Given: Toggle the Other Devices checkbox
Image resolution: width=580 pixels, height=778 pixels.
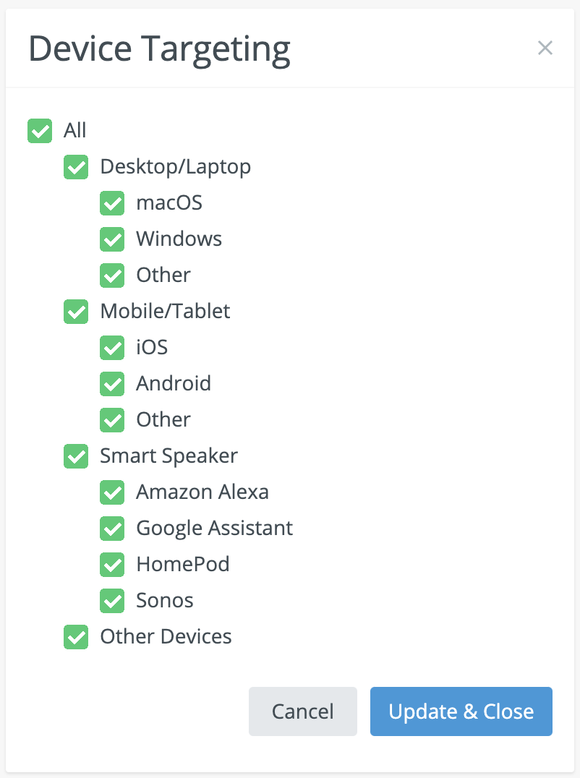Looking at the screenshot, I should pyautogui.click(x=76, y=637).
